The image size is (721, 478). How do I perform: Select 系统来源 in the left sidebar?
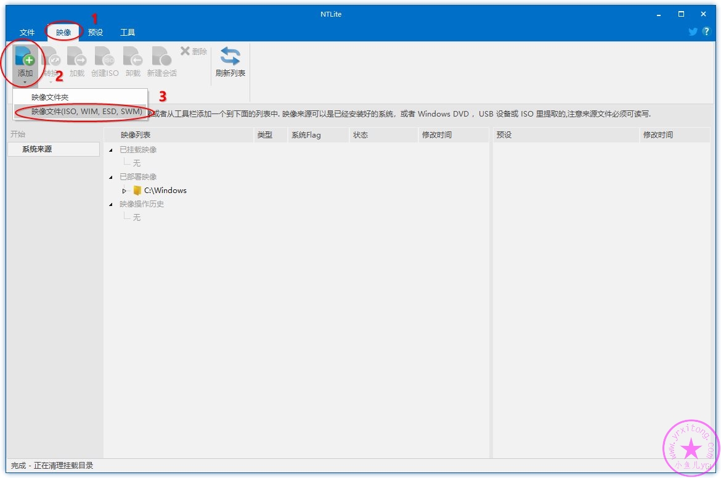coord(54,149)
